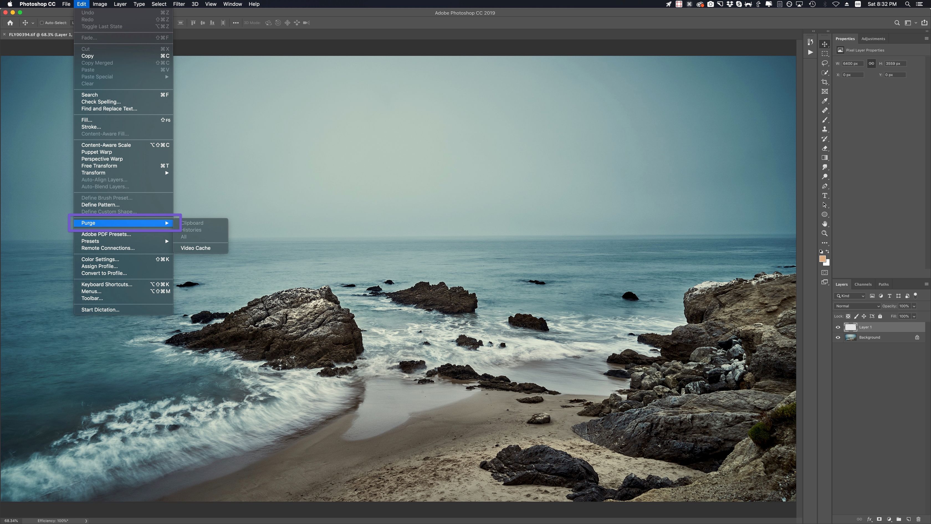The width and height of the screenshot is (931, 524).
Task: Open the Search icon in the options bar
Action: pos(897,22)
